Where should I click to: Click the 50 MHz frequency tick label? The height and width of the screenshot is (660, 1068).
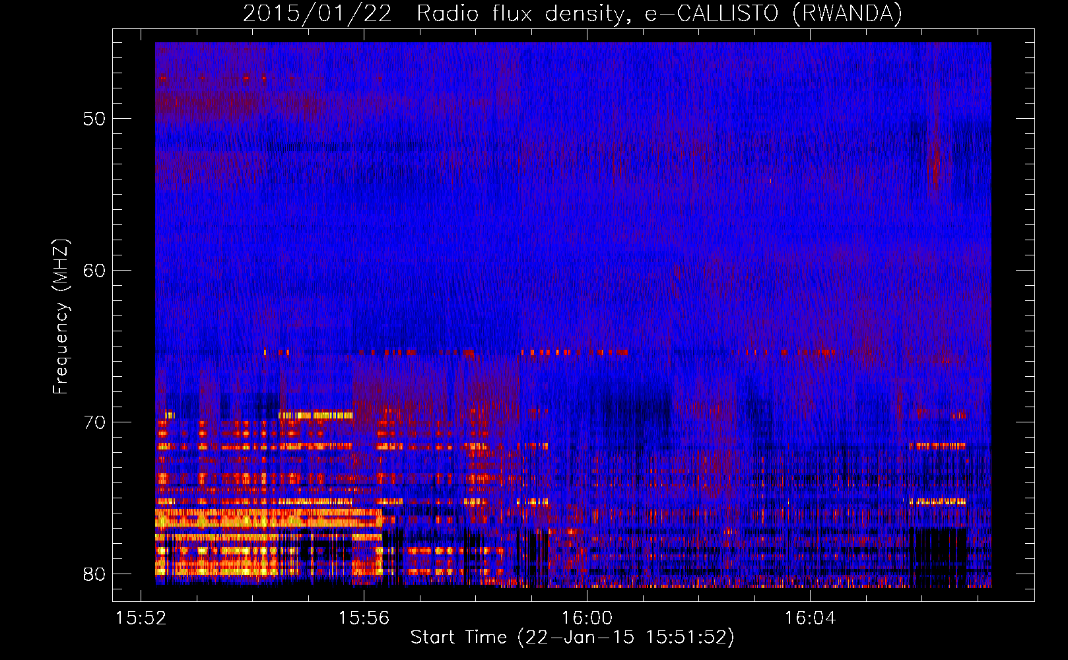[95, 119]
